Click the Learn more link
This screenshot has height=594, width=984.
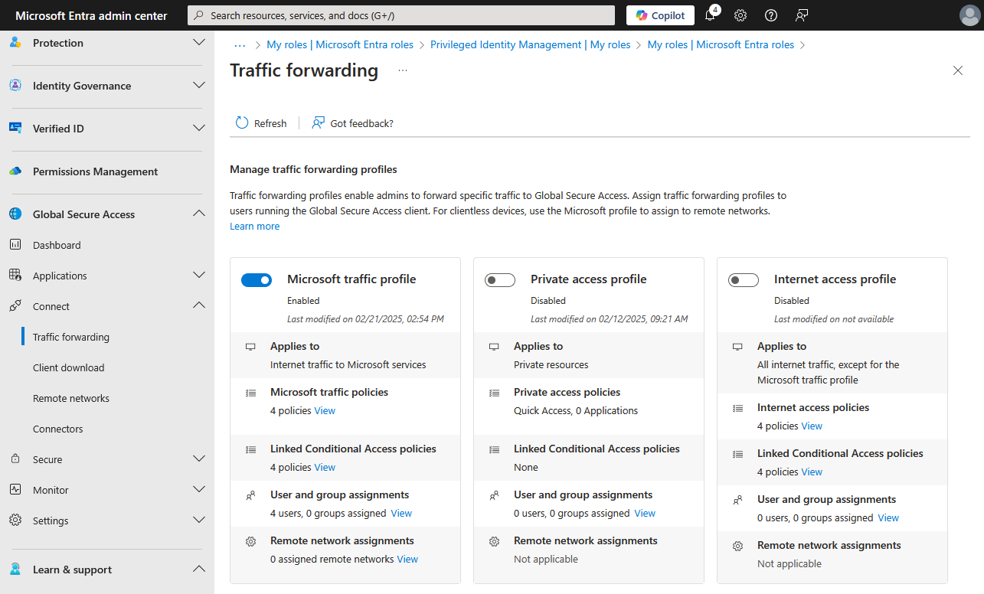tap(255, 227)
